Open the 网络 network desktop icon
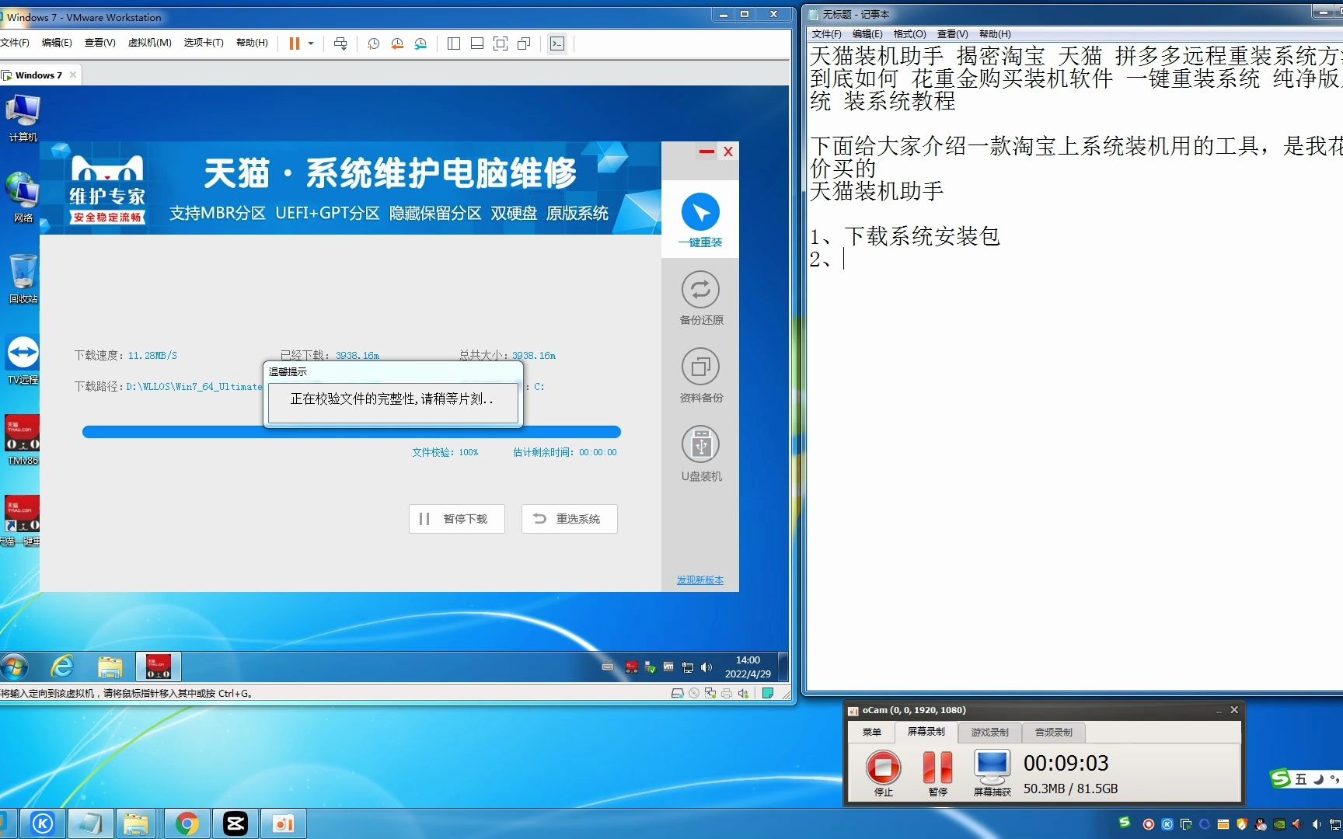Viewport: 1343px width, 839px height. pos(23,198)
